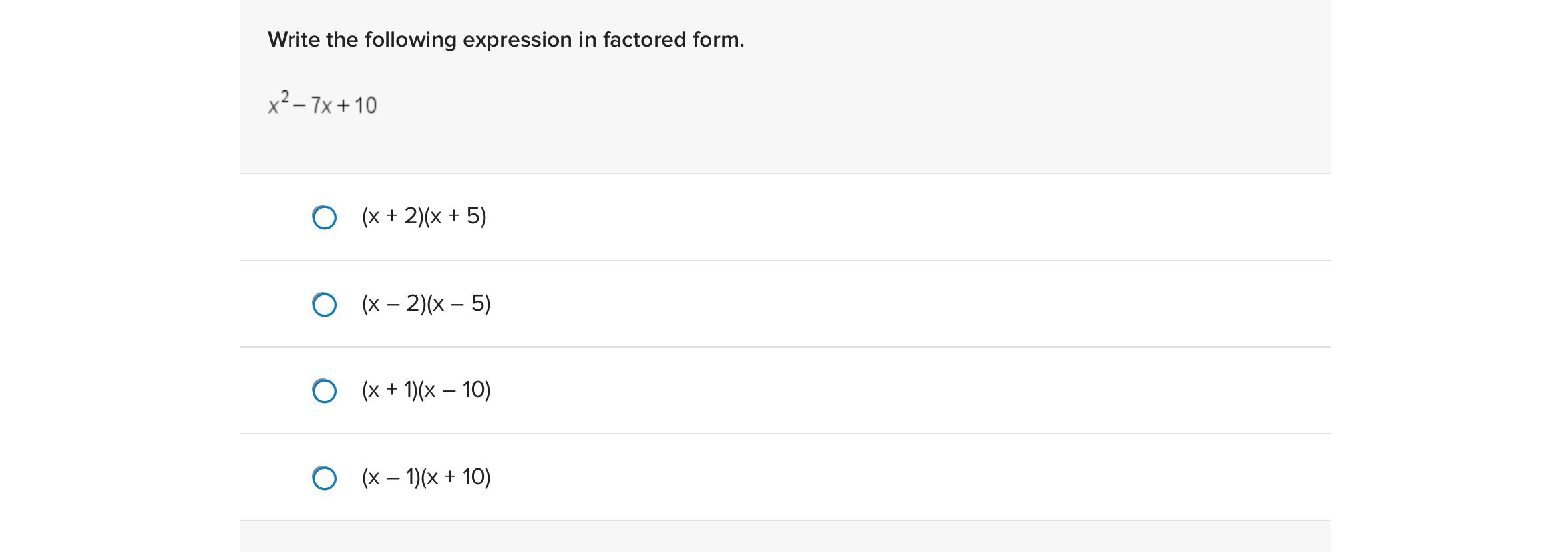Choose the (x + 1)(x – 10) radio button
1552x552 pixels.
[324, 391]
